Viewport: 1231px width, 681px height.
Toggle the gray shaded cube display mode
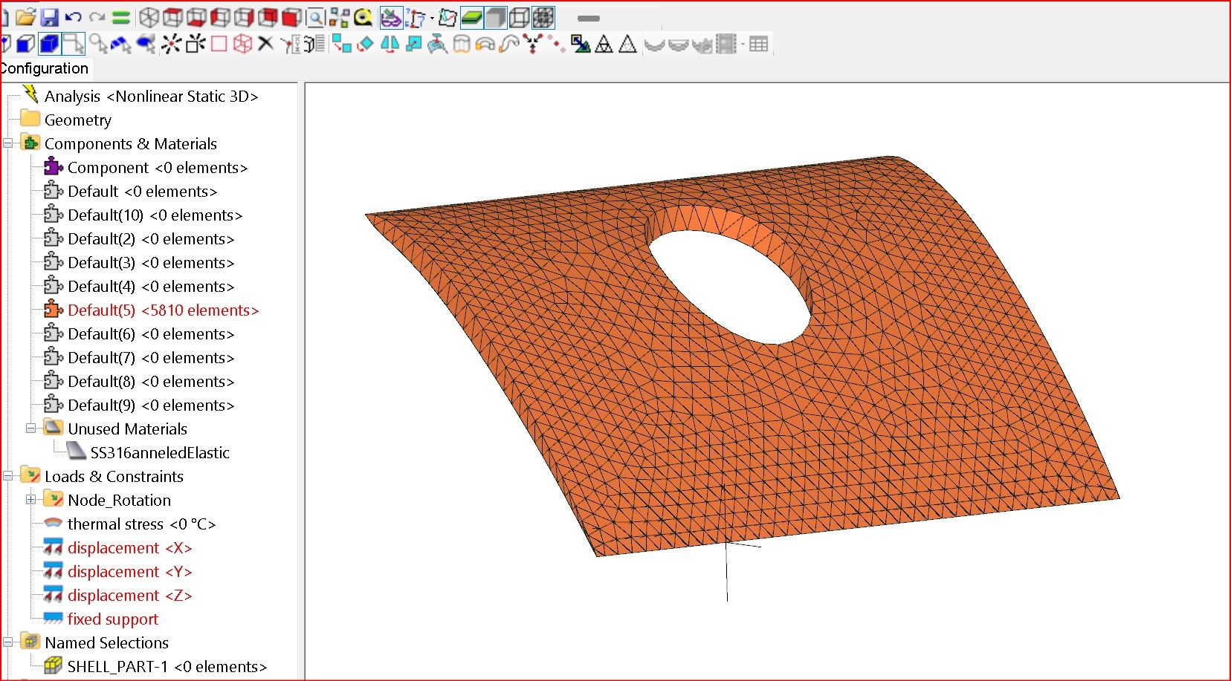pos(495,18)
